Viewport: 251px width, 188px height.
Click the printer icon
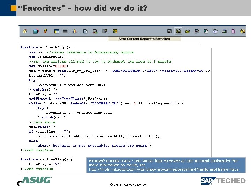click(225, 31)
